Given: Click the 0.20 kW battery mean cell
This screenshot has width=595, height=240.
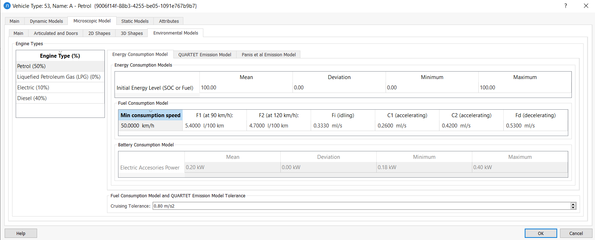Looking at the screenshot, I should pyautogui.click(x=233, y=167).
